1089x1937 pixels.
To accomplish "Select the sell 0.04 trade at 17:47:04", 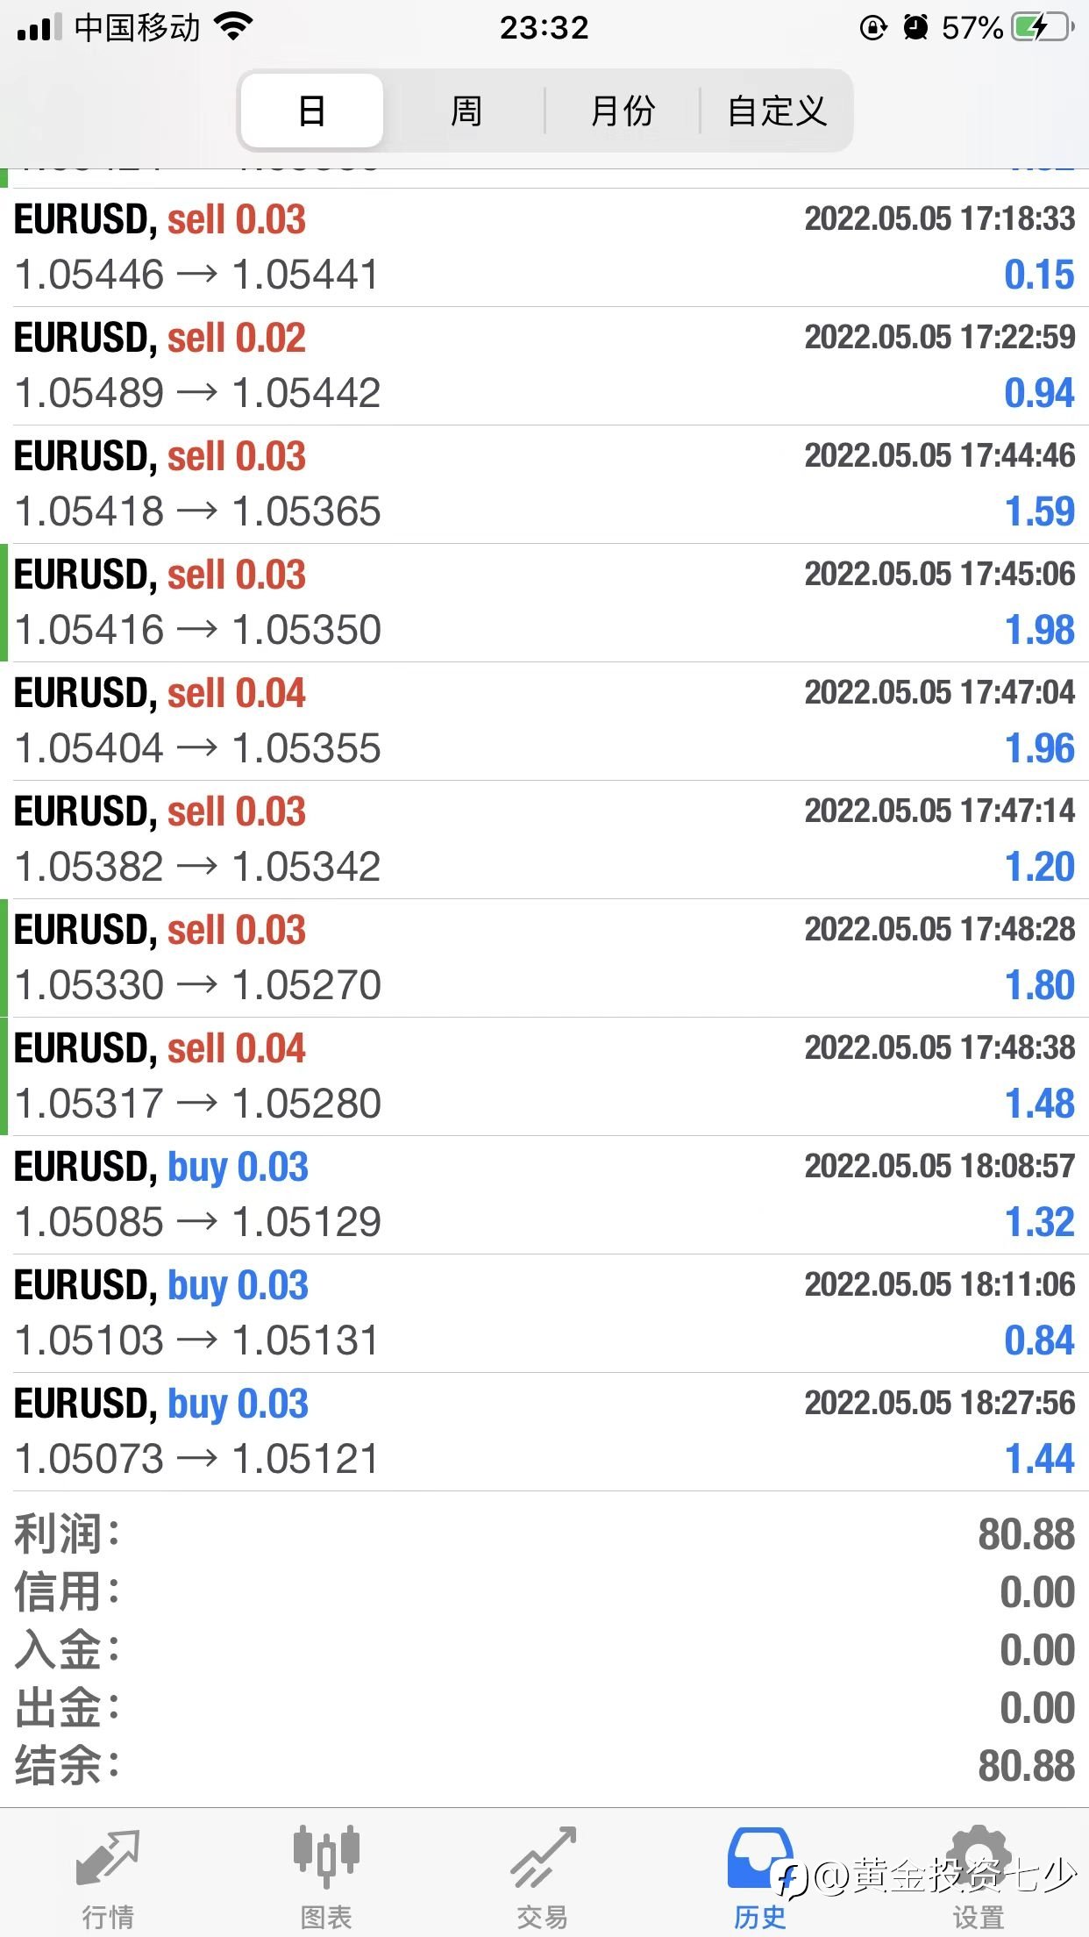I will click(544, 721).
